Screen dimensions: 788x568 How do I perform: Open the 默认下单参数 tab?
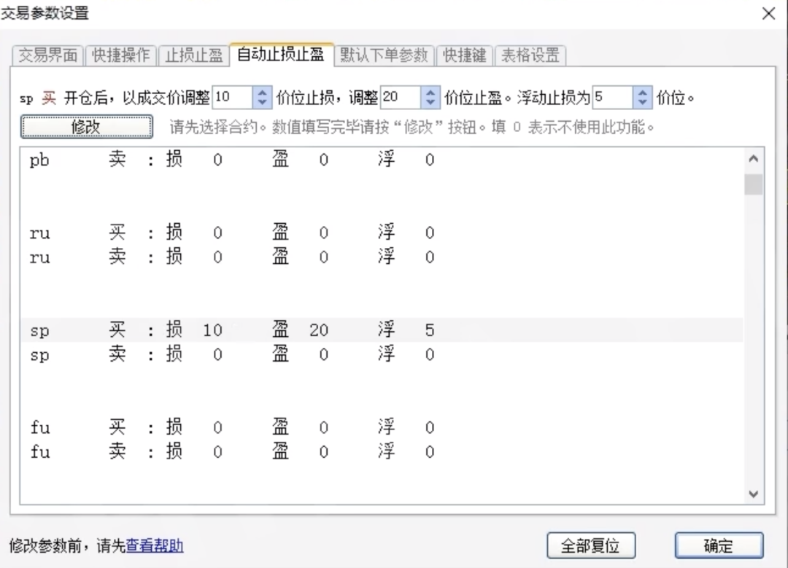[385, 55]
